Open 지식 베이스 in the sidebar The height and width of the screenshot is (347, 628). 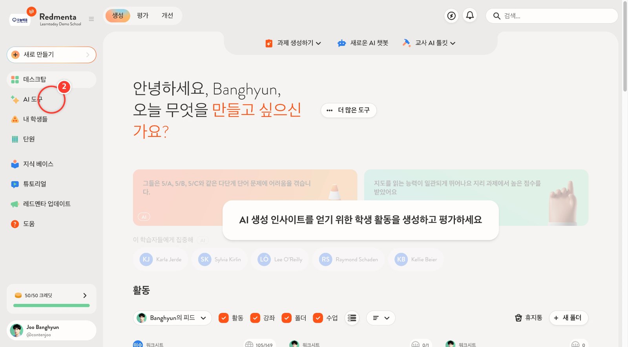pyautogui.click(x=51, y=164)
